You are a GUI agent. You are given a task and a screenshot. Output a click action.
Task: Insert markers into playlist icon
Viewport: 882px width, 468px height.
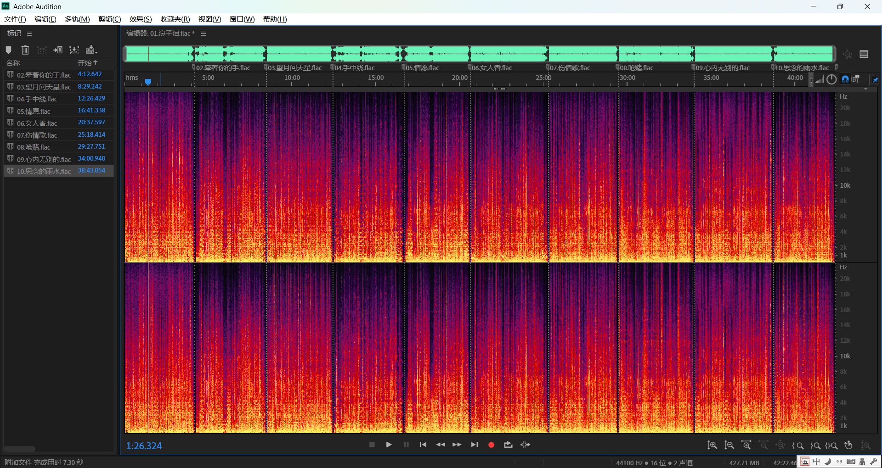coord(58,50)
